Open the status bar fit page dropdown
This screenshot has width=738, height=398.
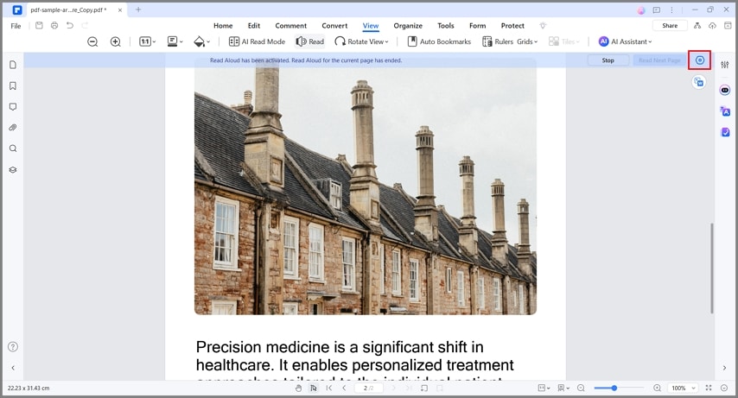[x=544, y=389]
